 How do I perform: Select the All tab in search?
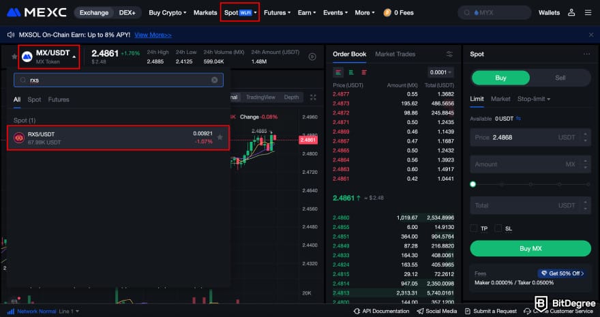17,100
